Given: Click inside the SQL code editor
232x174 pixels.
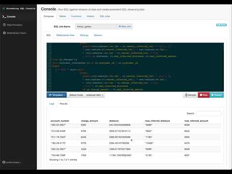Looking at the screenshot, I should [x=135, y=67].
